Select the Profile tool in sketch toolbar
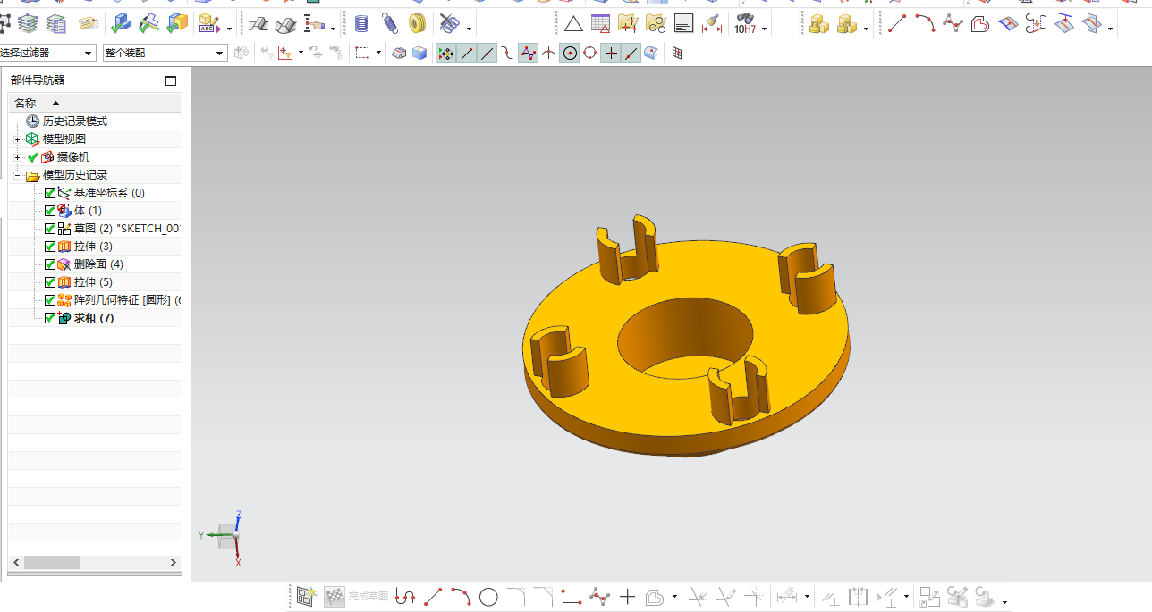This screenshot has width=1152, height=612. (405, 596)
